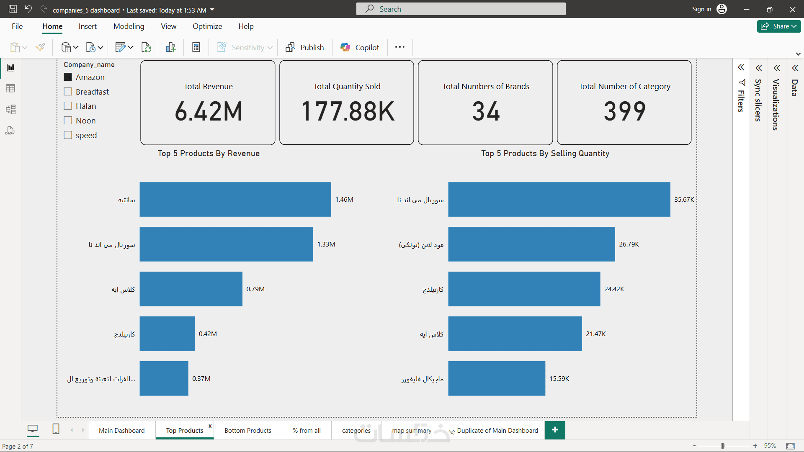This screenshot has width=804, height=452.
Task: Expand the Visualizations pane
Action: [777, 68]
